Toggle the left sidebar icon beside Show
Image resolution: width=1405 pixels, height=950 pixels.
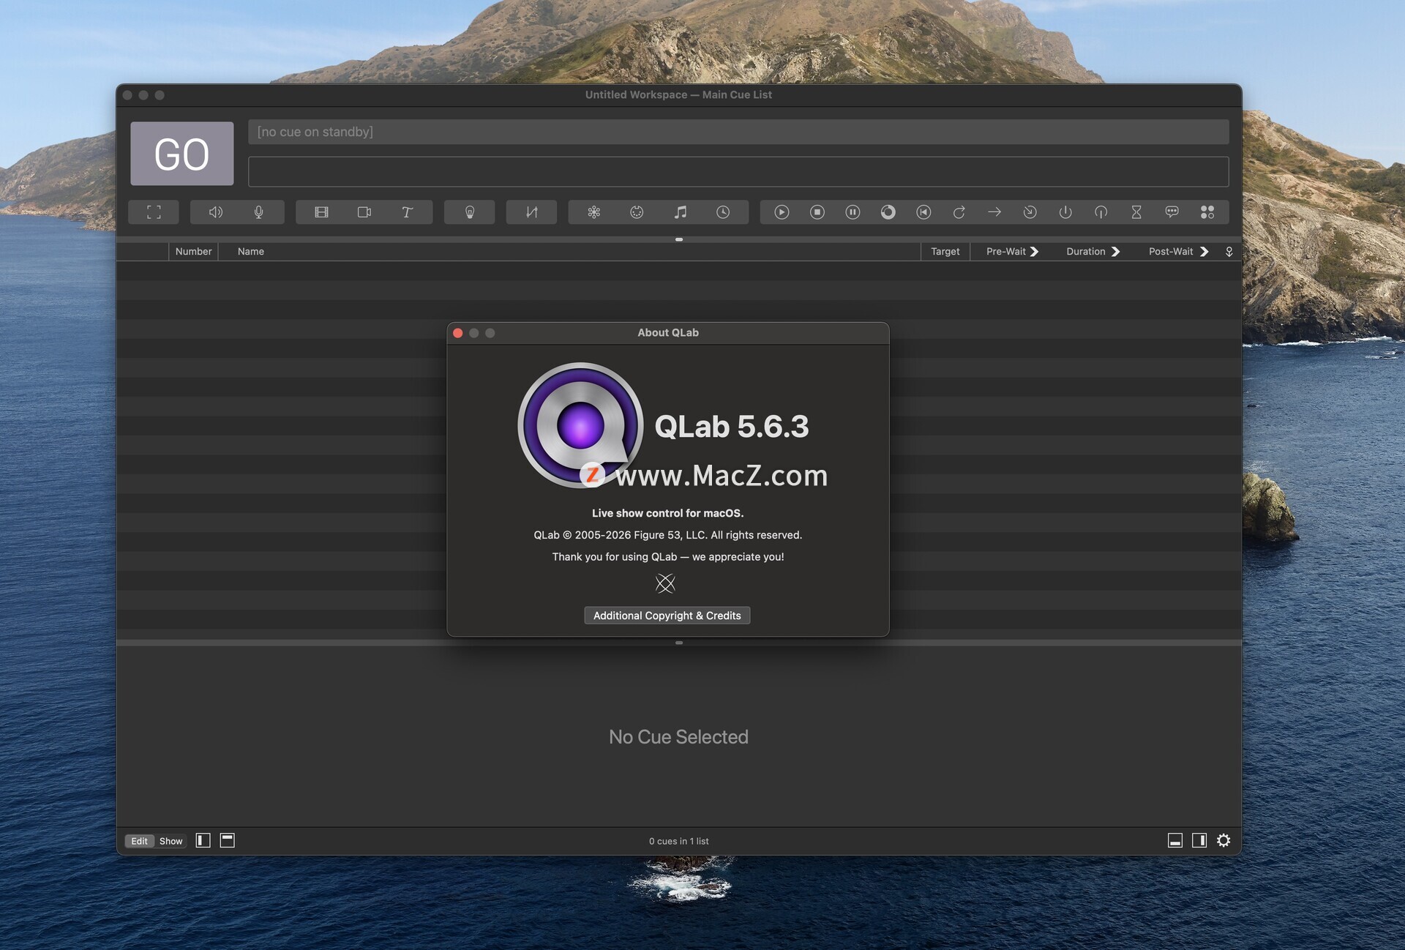pyautogui.click(x=203, y=840)
